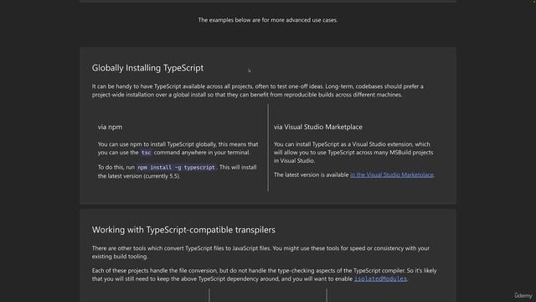Open the isolatedModules reference link
536x302 pixels.
pos(380,279)
